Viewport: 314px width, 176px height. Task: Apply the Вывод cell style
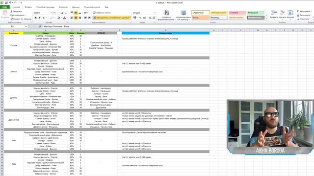click(219, 18)
